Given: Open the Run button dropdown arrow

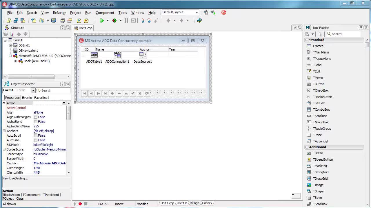Looking at the screenshot, I should [107, 21].
